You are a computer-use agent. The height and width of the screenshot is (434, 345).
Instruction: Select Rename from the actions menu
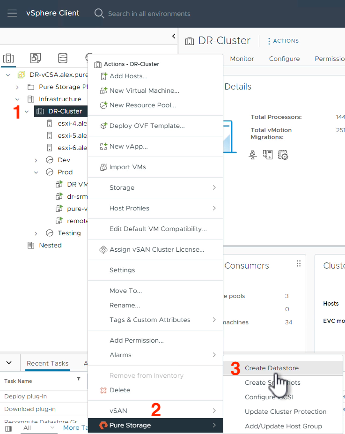tap(155, 305)
